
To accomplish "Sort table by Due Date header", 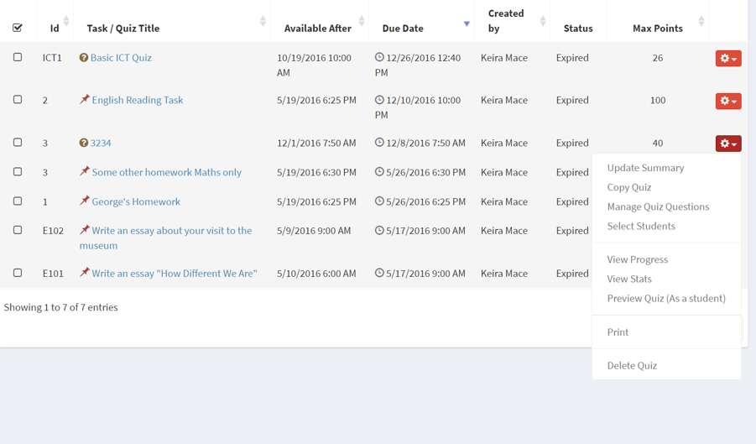I will click(x=403, y=29).
